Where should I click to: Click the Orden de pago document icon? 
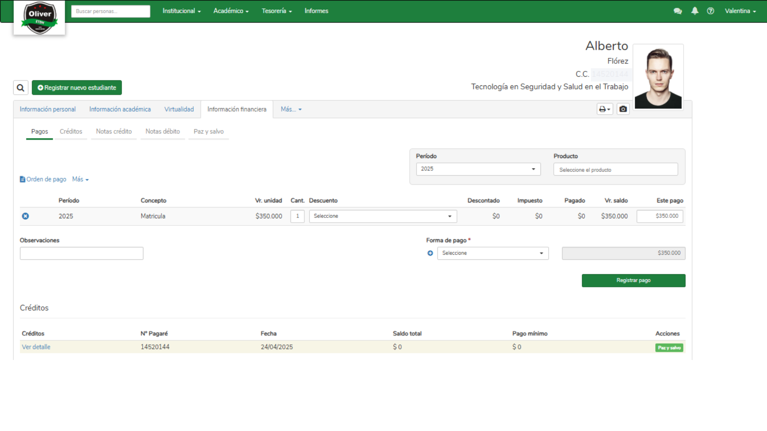point(23,179)
